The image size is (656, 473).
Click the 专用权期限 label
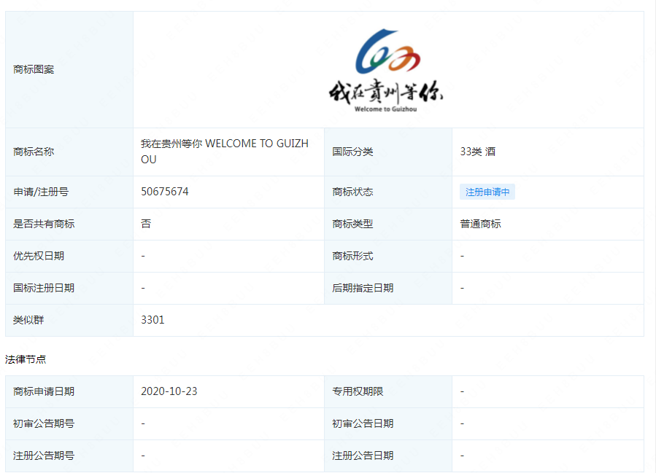(358, 391)
